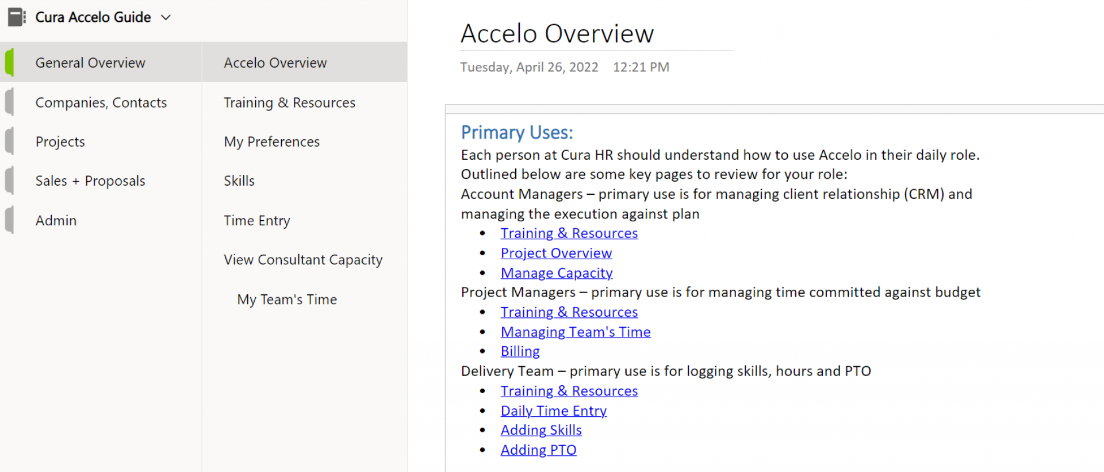
Task: Click the line starting 'Account Managers – primary use'
Action: point(716,194)
